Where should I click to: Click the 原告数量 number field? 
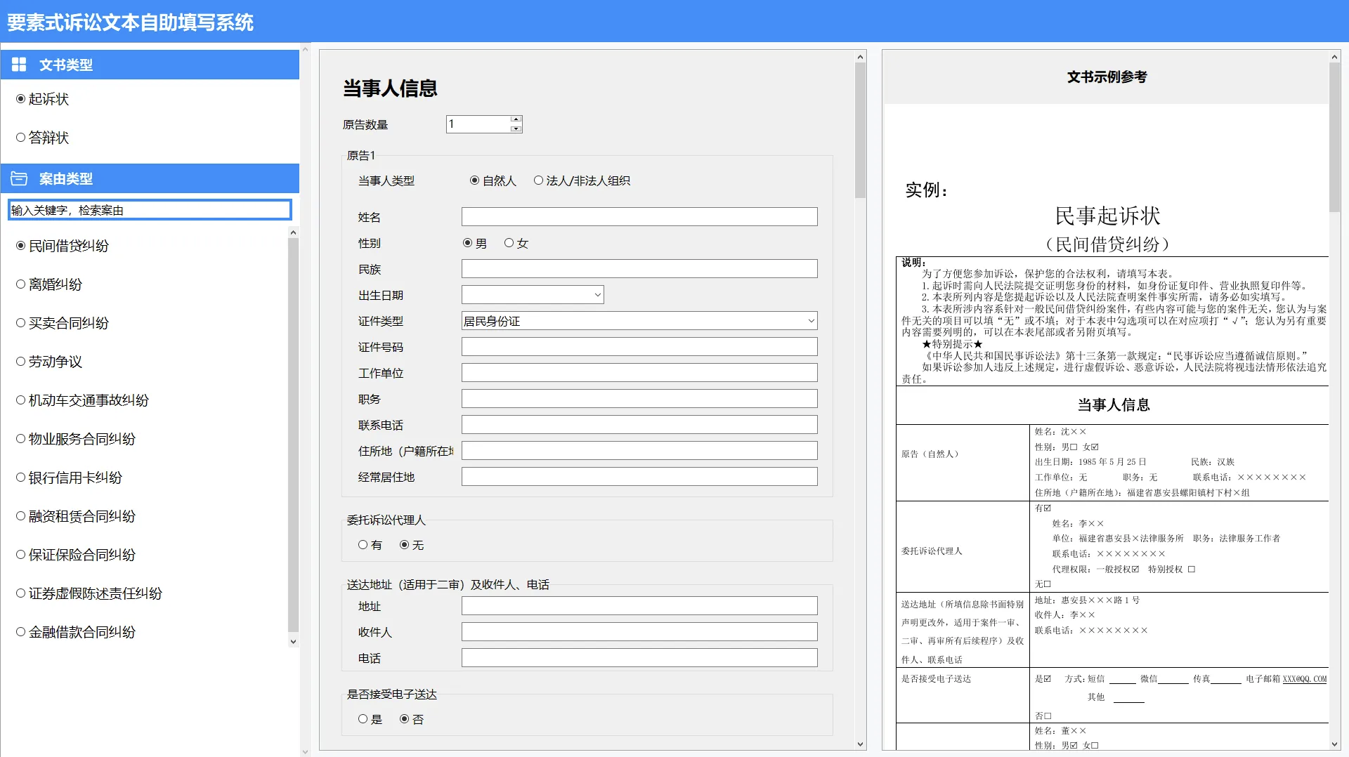(x=478, y=124)
